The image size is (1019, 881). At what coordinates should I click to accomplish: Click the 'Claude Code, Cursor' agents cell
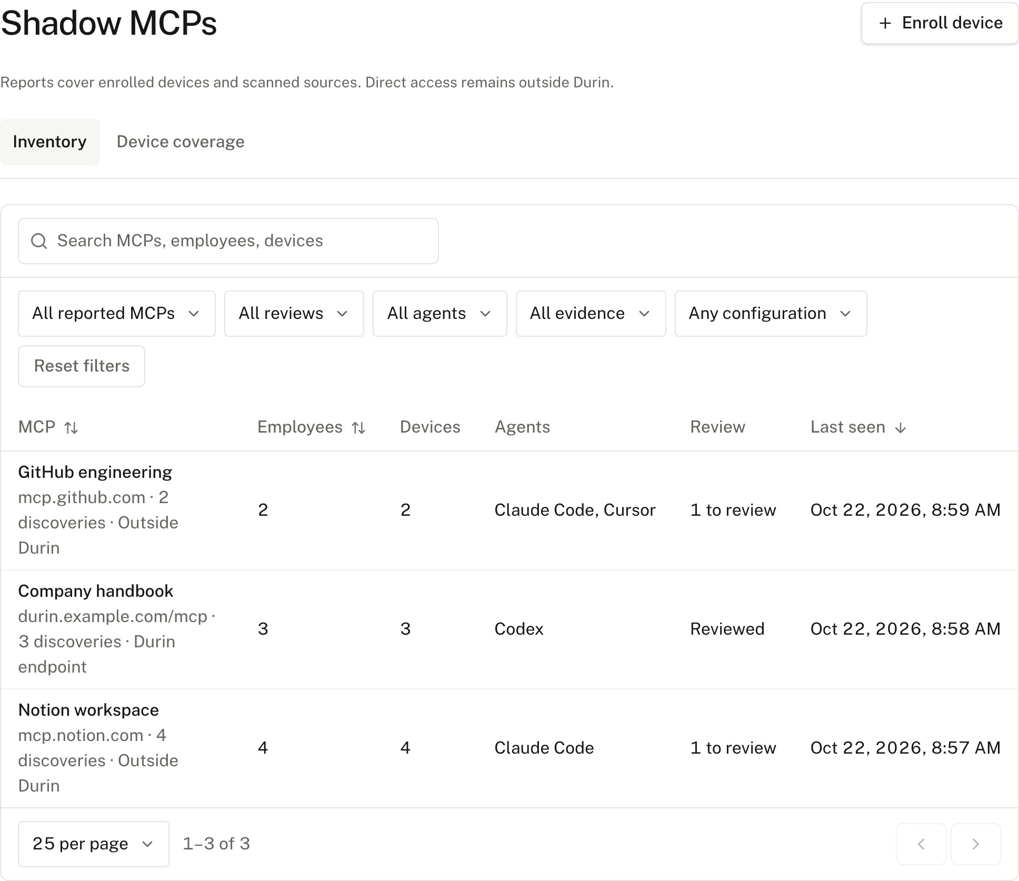click(x=575, y=510)
